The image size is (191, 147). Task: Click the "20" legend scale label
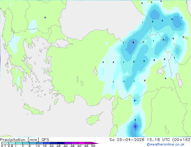tap(52, 146)
